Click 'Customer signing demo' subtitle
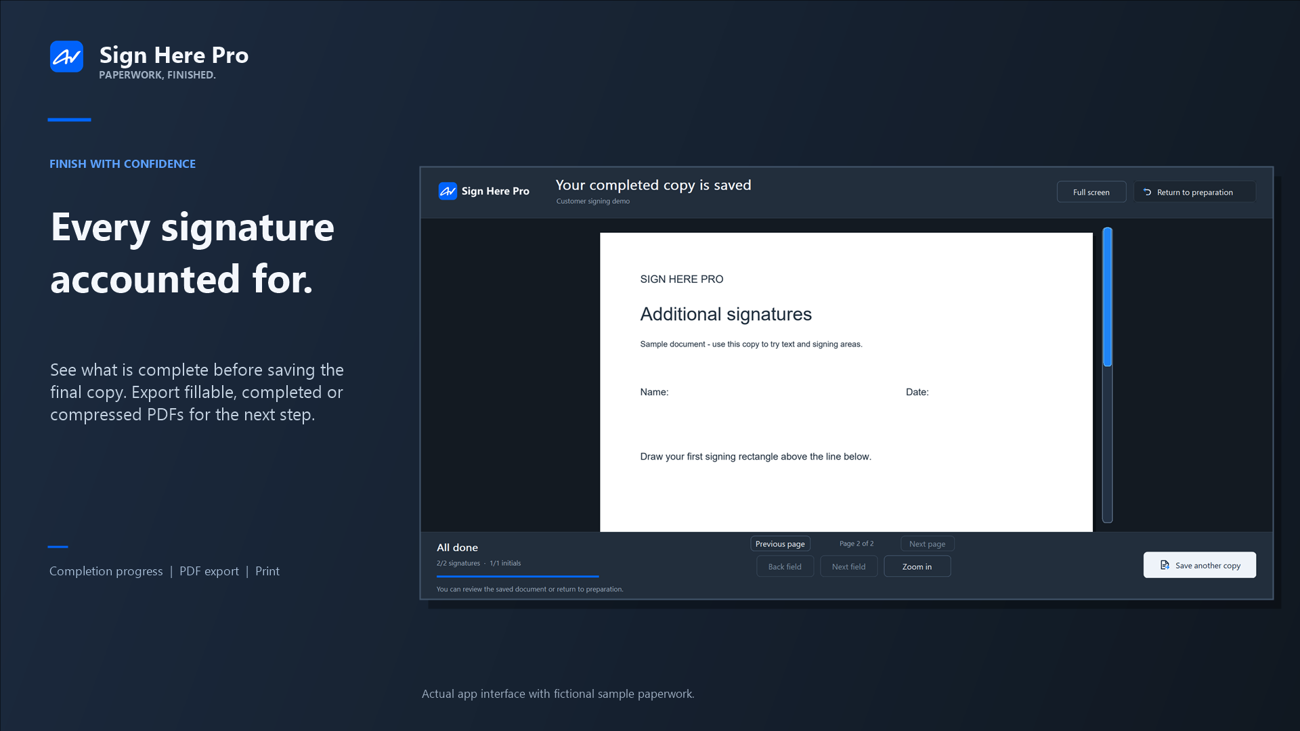 tap(593, 201)
